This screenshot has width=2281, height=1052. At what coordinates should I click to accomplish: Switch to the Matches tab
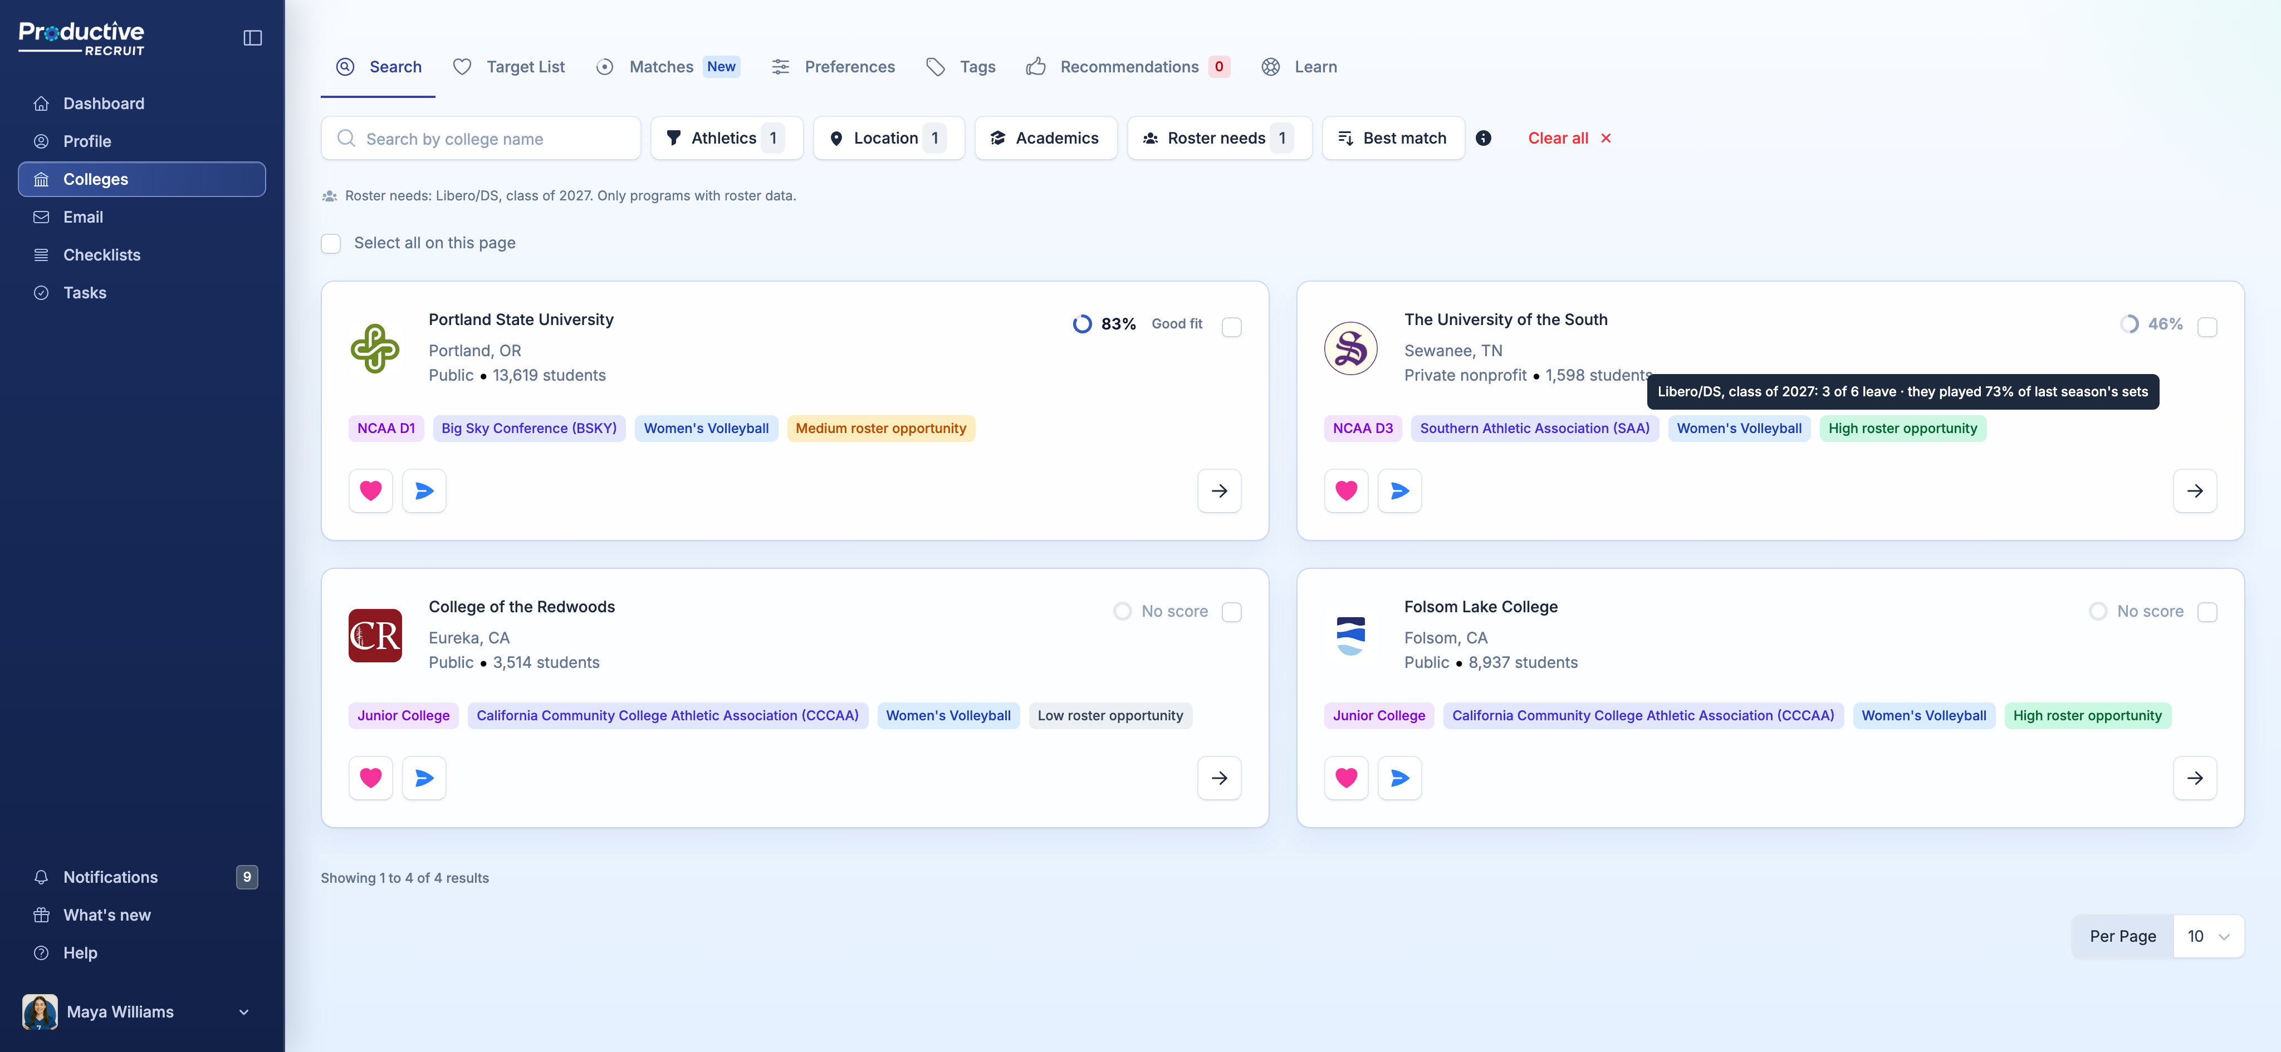point(668,67)
